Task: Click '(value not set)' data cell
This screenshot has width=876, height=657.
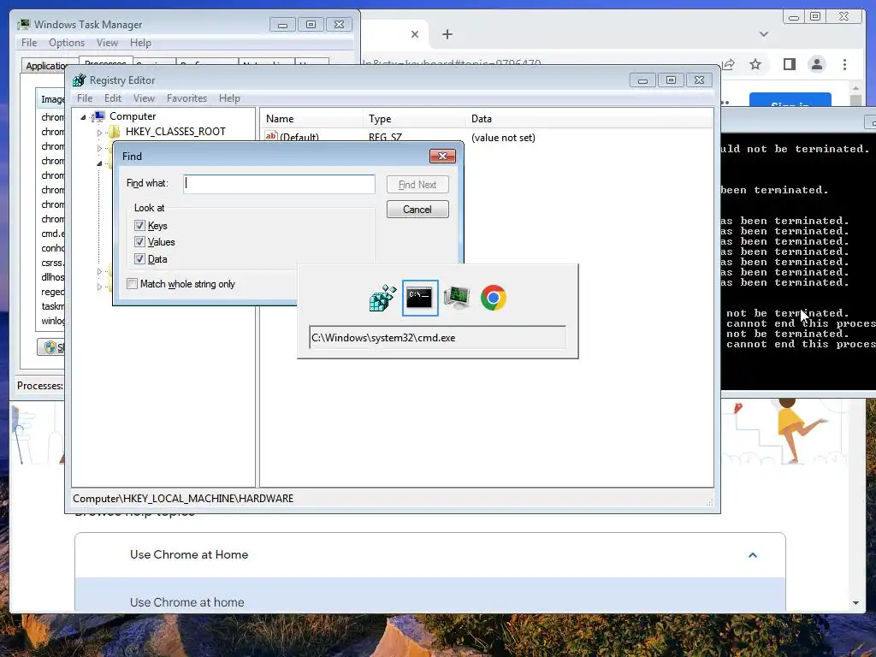Action: (x=503, y=138)
